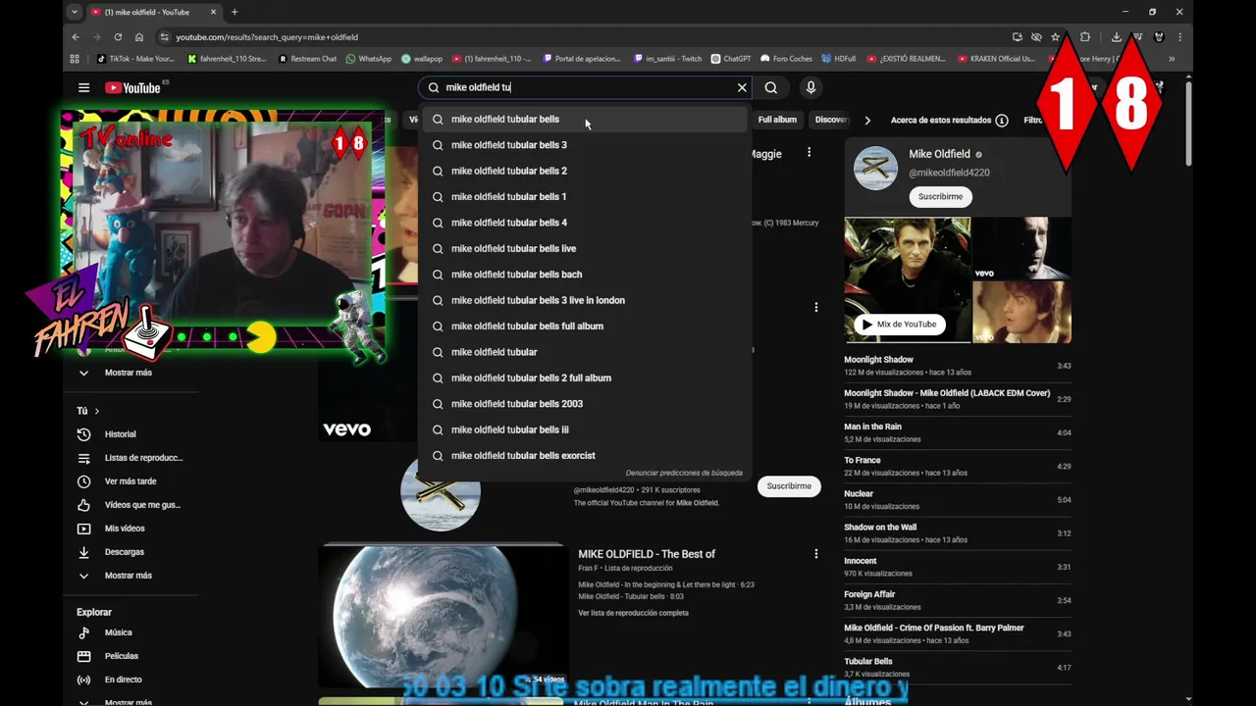This screenshot has height=706, width=1256.
Task: Open the Foro Coches bookmark
Action: [787, 59]
